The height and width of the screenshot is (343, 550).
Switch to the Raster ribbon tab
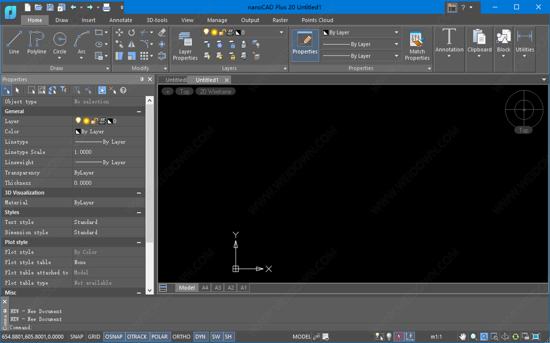click(x=280, y=20)
